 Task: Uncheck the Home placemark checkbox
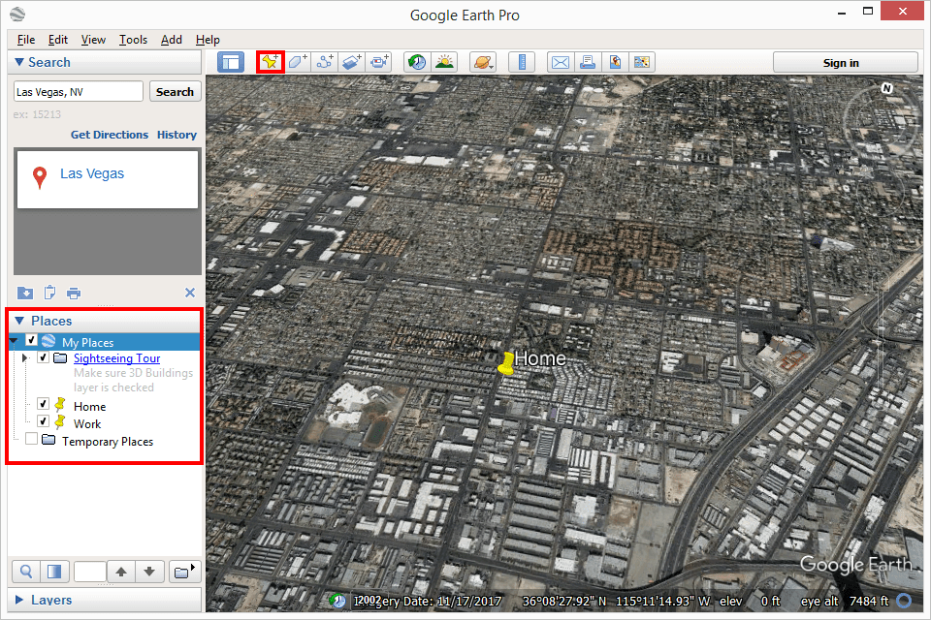tap(43, 404)
